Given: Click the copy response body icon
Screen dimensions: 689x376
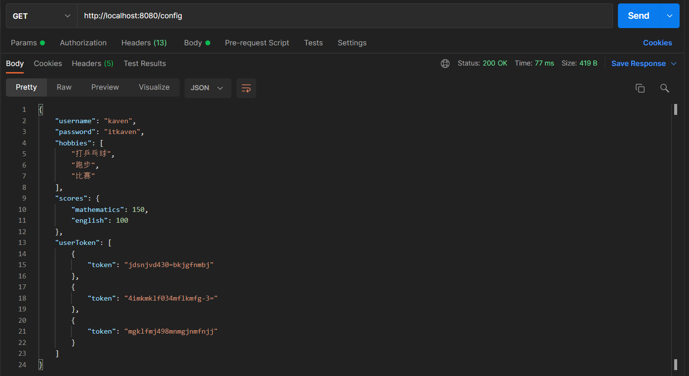Looking at the screenshot, I should tap(640, 88).
